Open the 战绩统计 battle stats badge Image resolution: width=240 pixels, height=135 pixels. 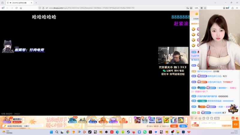pos(233,109)
